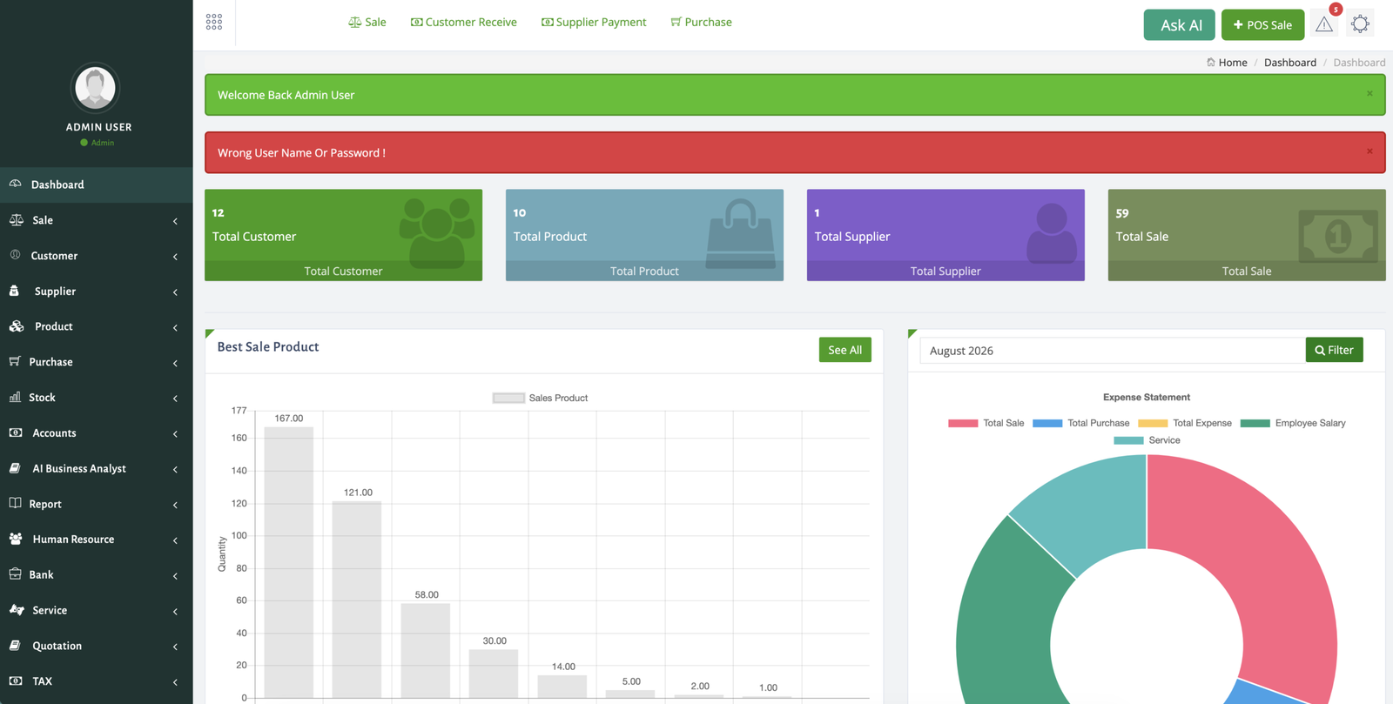Expand the Bank sidebar menu chevron
This screenshot has width=1393, height=704.
(175, 576)
